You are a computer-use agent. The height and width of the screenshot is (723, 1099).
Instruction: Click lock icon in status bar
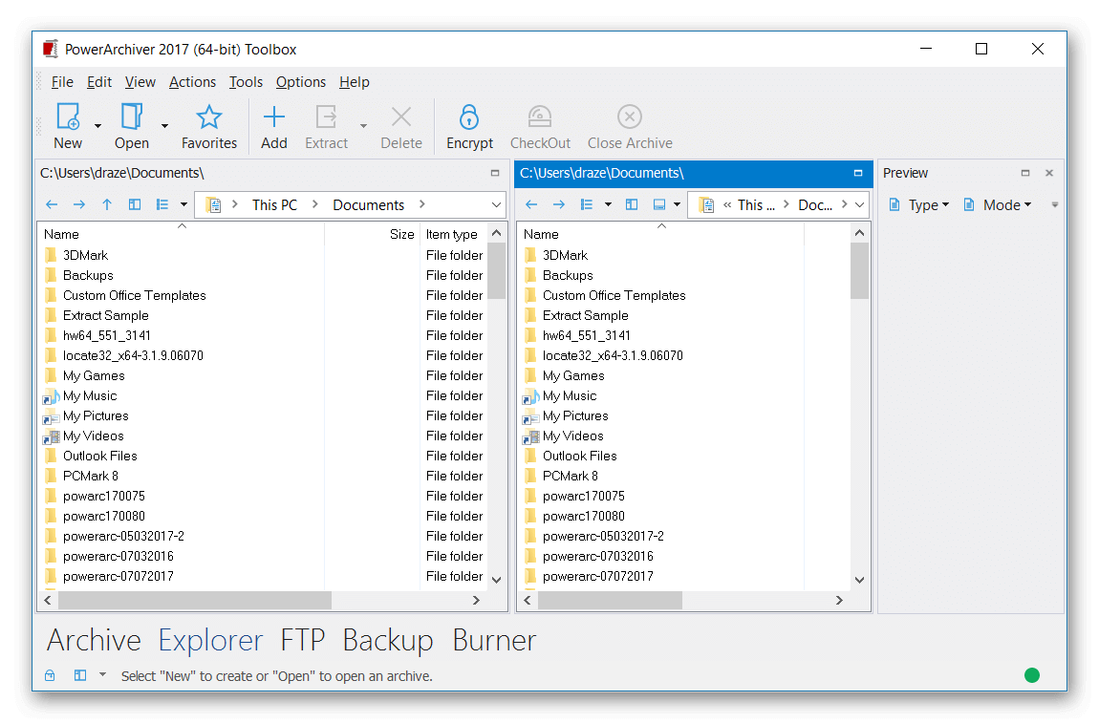pyautogui.click(x=51, y=675)
